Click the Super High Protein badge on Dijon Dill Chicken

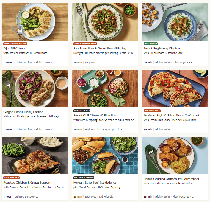pos(15,43)
